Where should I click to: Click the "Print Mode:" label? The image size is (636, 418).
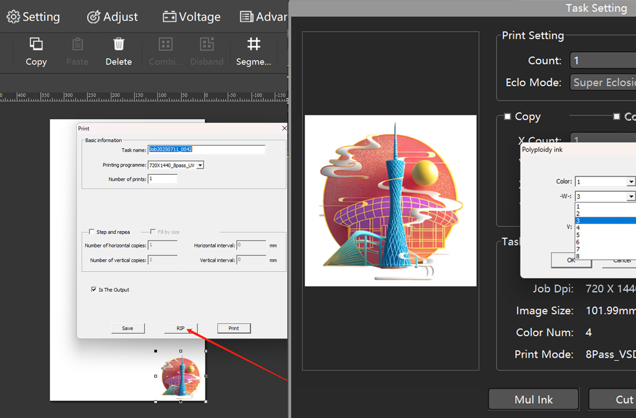(x=544, y=354)
